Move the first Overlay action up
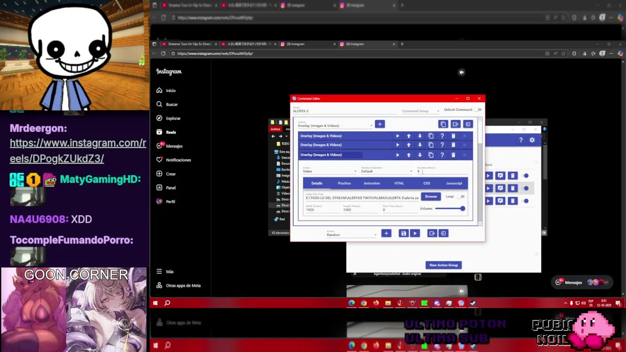 (x=409, y=136)
